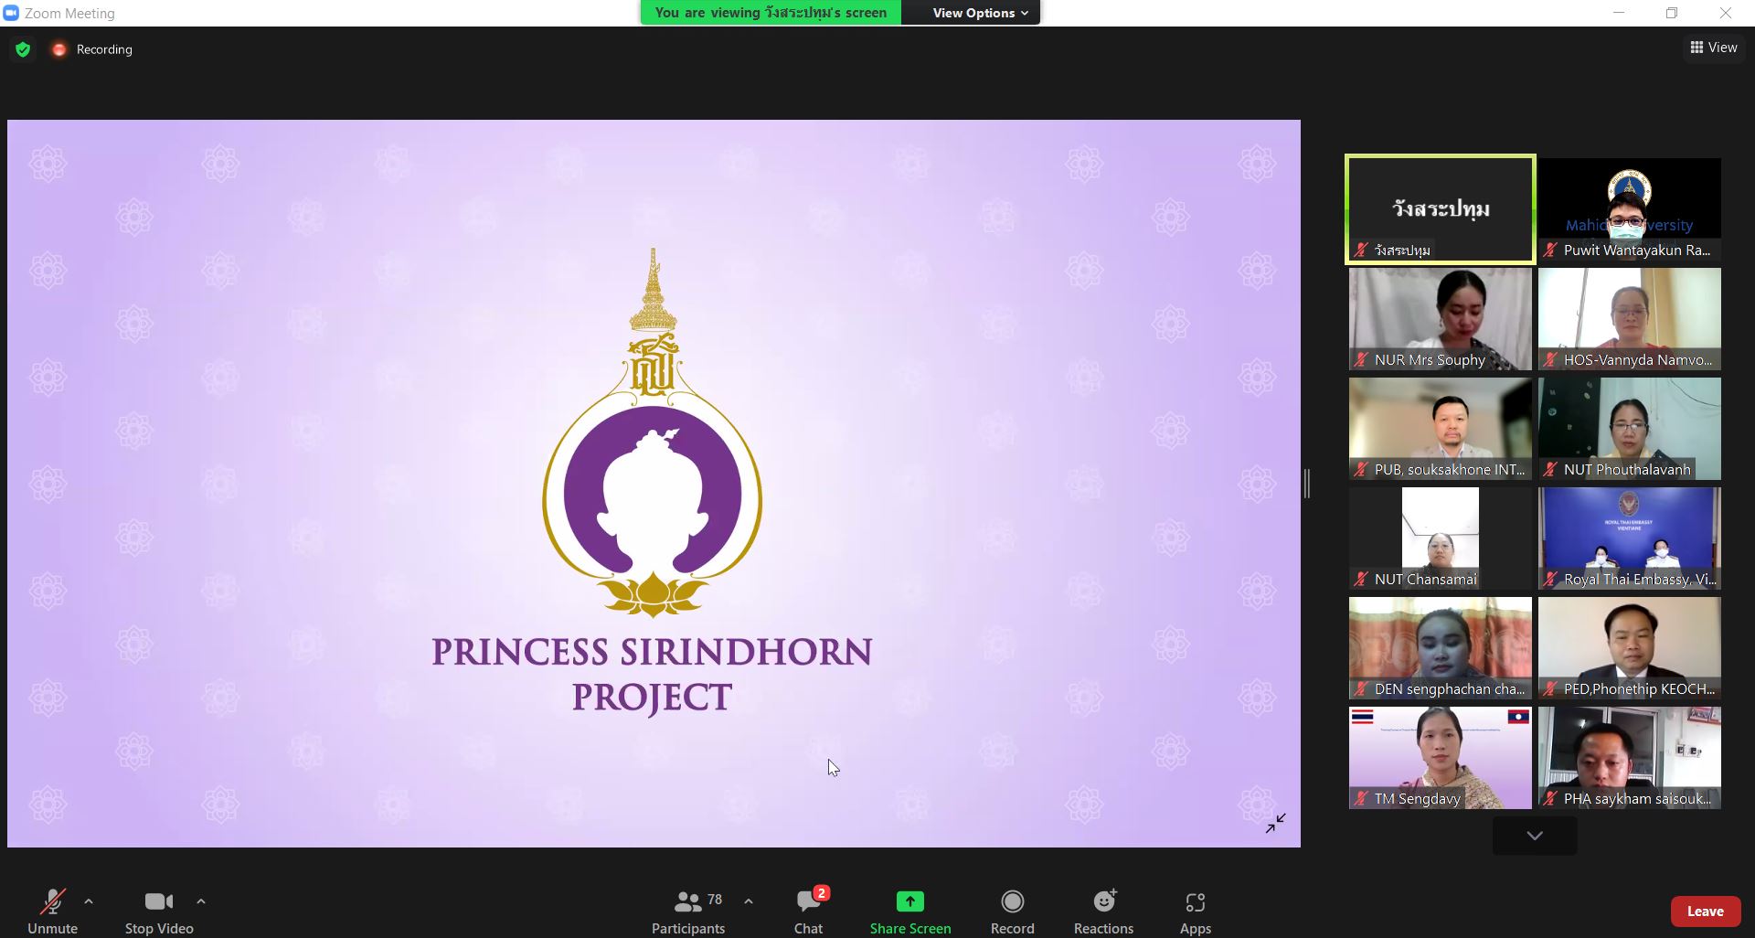Show more participants with down chevron
The image size is (1755, 938).
point(1535,836)
